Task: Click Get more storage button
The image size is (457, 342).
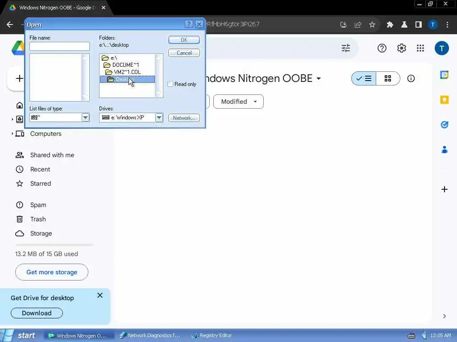Action: pyautogui.click(x=52, y=272)
